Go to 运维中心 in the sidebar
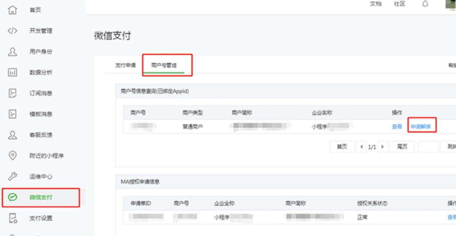This screenshot has height=236, width=456. [41, 176]
